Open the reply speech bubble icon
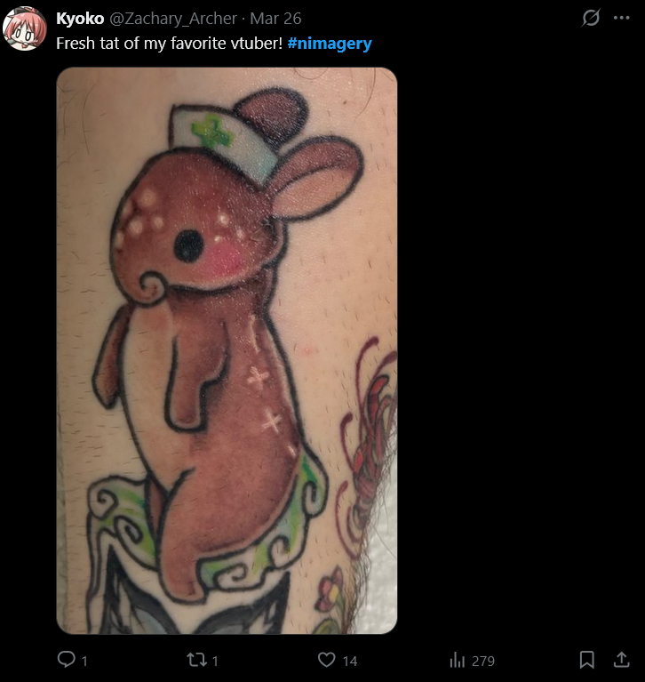Viewport: 645px width, 682px height. pos(67,660)
